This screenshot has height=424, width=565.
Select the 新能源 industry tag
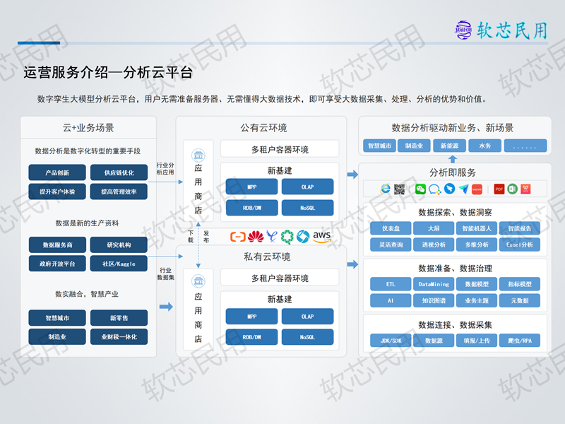(450, 146)
